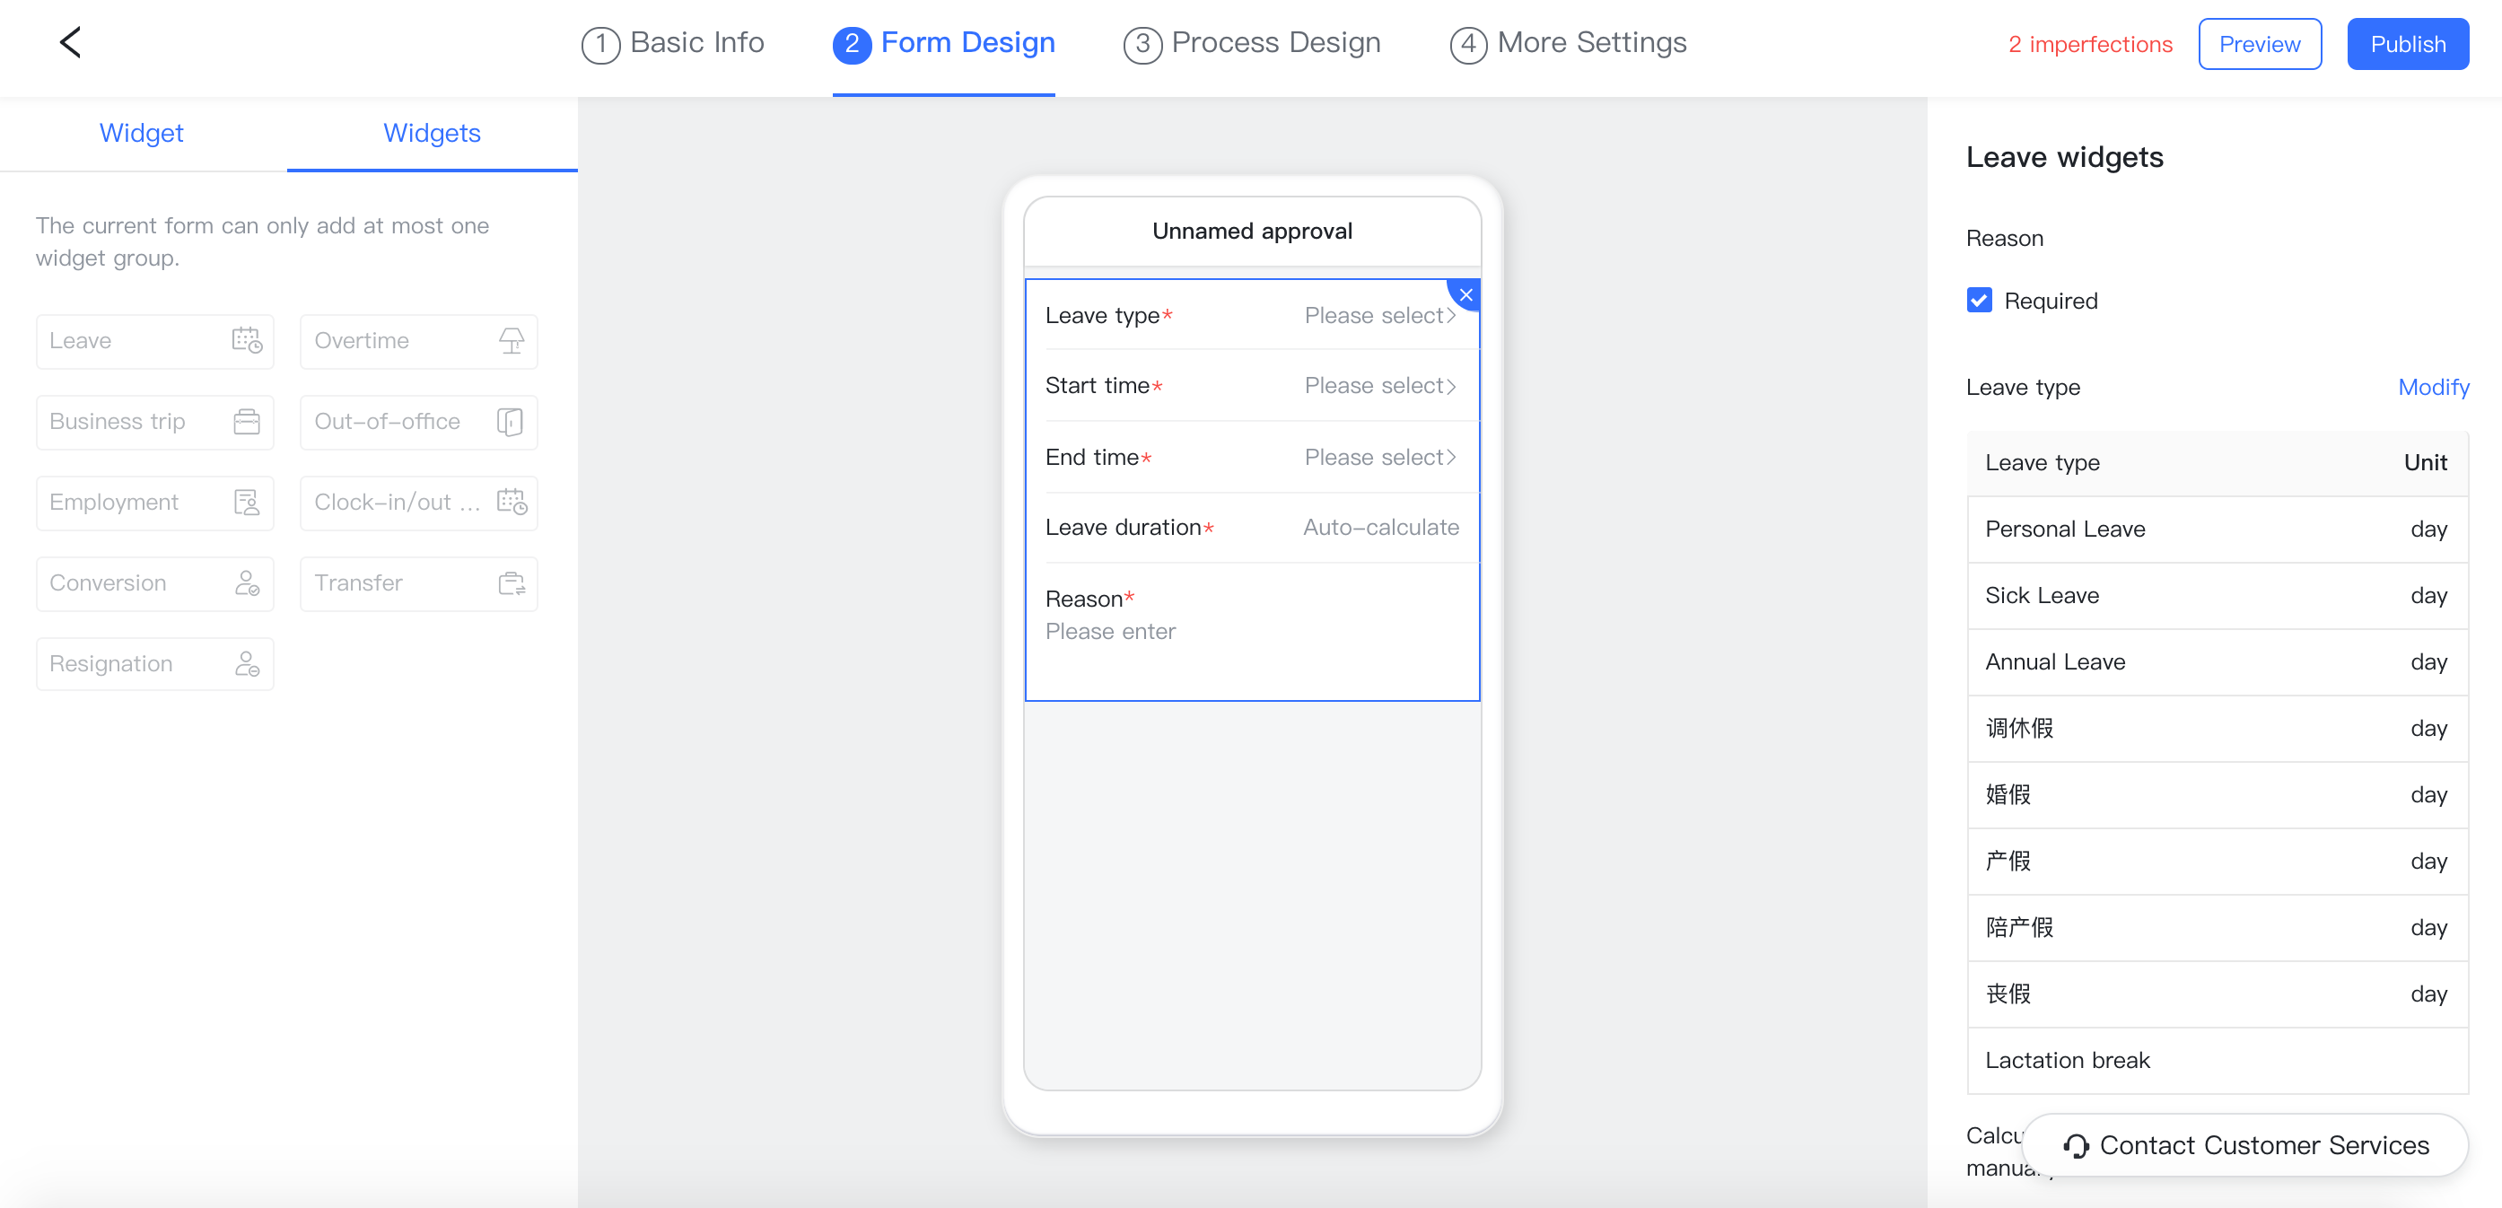Uncheck the Required checkbox for Reason
2502x1208 pixels.
point(1980,300)
